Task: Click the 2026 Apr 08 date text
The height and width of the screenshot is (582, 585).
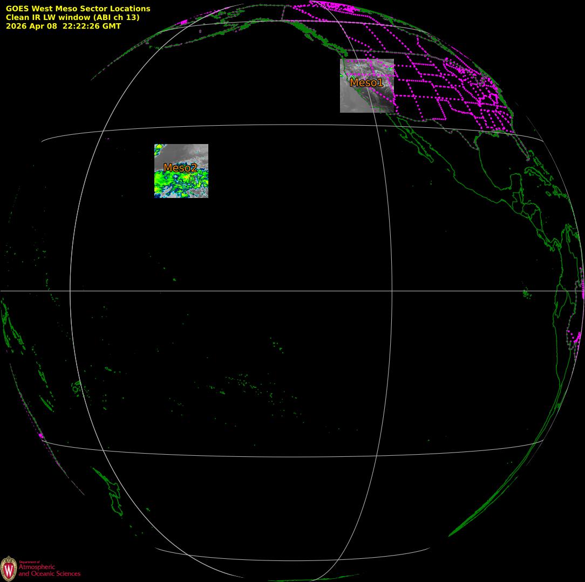Action: tap(31, 26)
